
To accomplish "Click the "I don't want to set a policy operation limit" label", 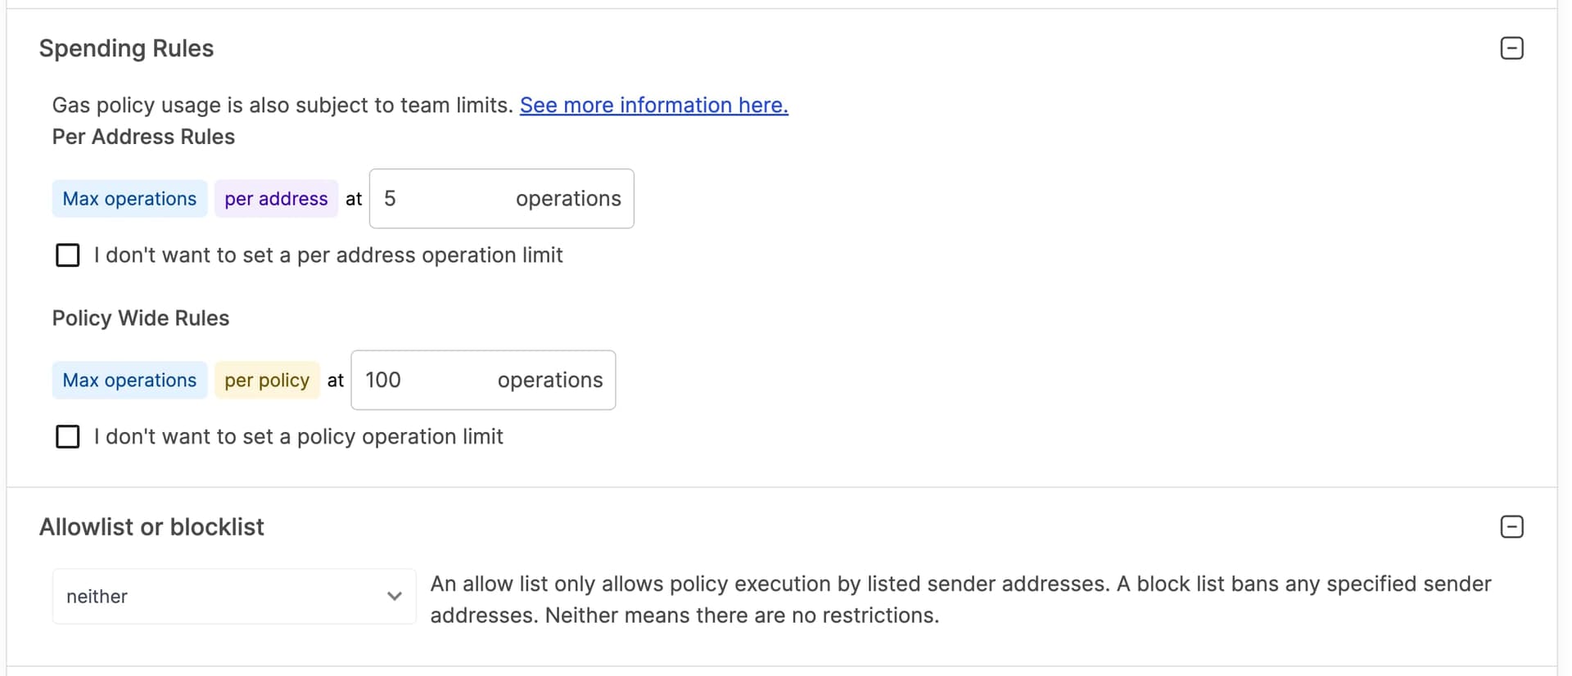I will tap(298, 437).
